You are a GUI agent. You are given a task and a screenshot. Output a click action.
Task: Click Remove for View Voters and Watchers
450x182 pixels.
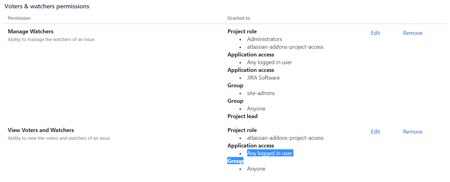[x=413, y=132]
